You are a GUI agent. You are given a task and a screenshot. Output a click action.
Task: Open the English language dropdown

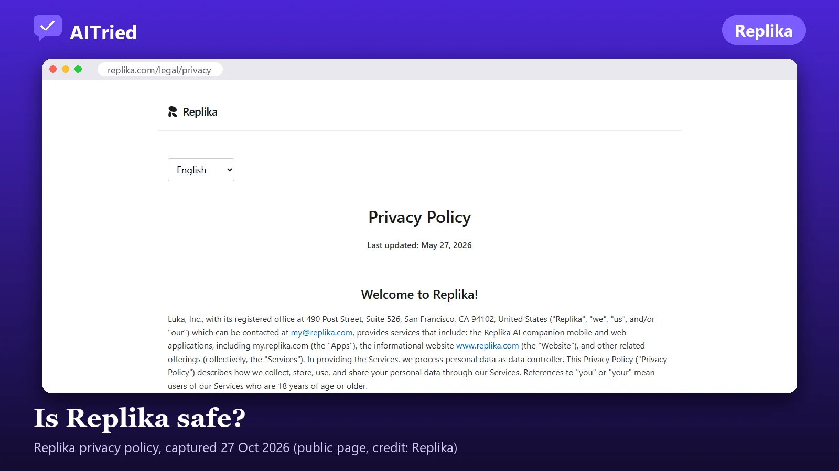click(201, 170)
